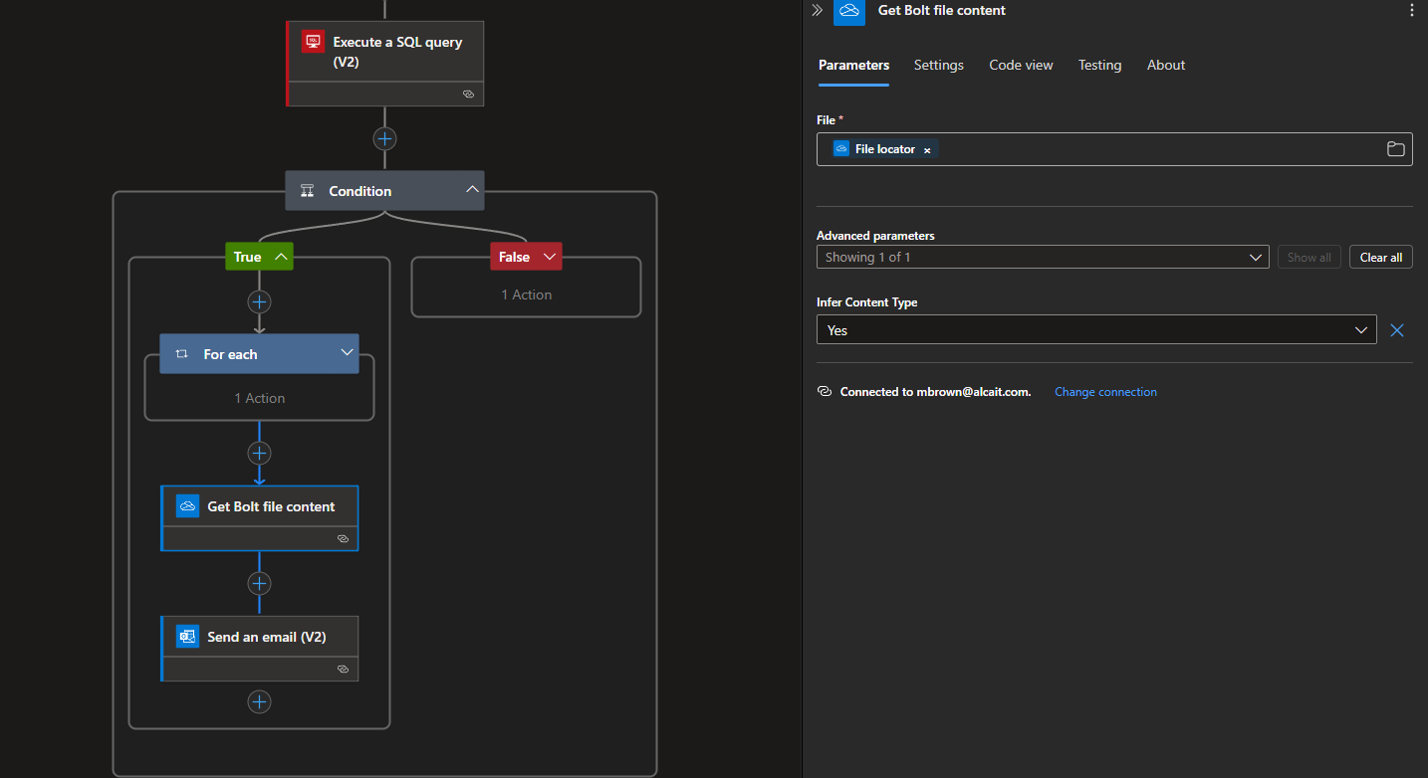Add a step below Execute a SQL query
Image resolution: width=1428 pixels, height=778 pixels.
[385, 138]
